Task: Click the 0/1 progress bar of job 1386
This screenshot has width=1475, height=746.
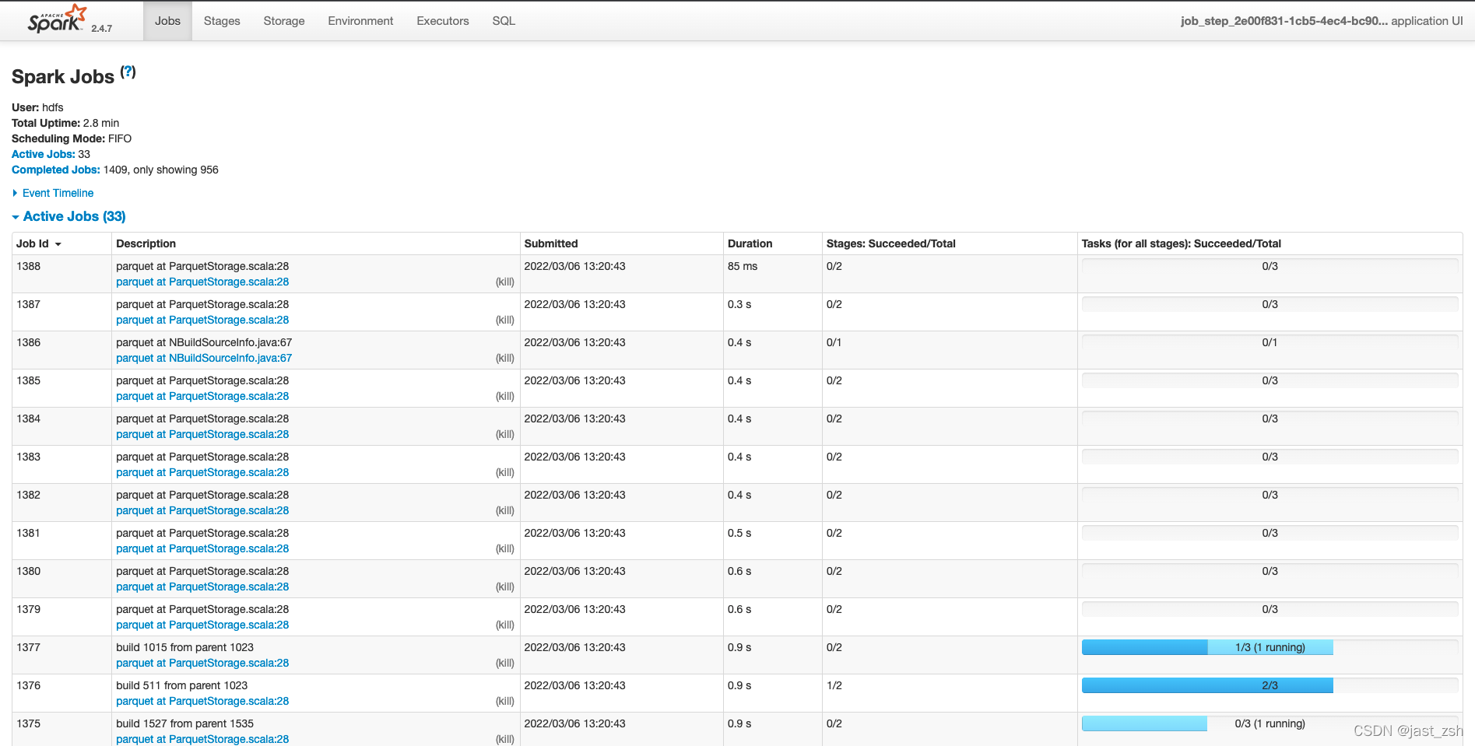Action: (x=1270, y=342)
